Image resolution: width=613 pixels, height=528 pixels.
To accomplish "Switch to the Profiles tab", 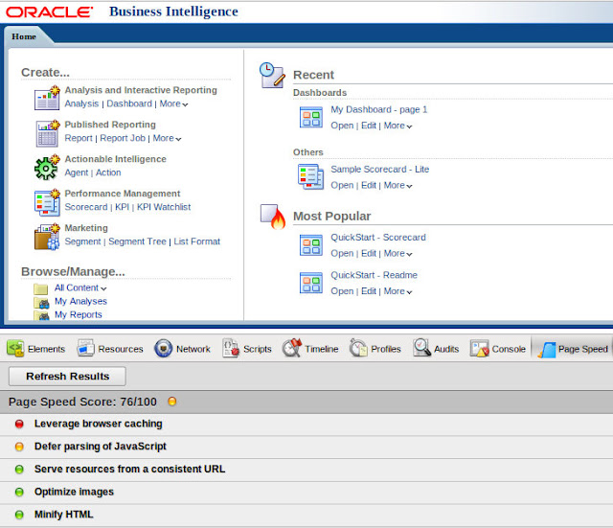I will pyautogui.click(x=375, y=349).
